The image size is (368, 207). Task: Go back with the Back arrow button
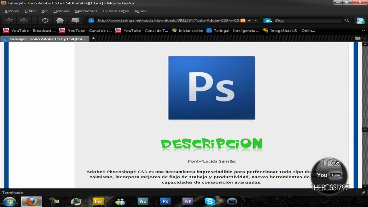pos(9,20)
